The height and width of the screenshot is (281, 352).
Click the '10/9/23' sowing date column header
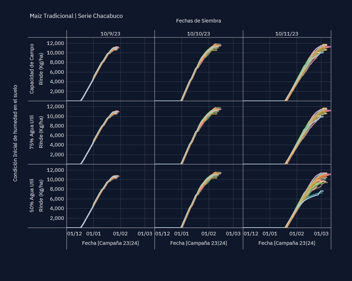point(110,34)
